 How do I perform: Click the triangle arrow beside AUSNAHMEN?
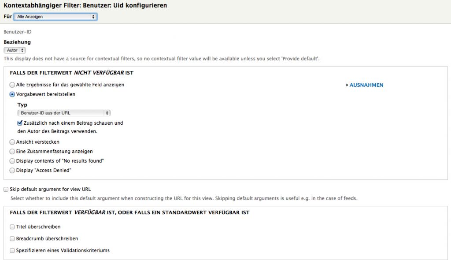click(347, 85)
